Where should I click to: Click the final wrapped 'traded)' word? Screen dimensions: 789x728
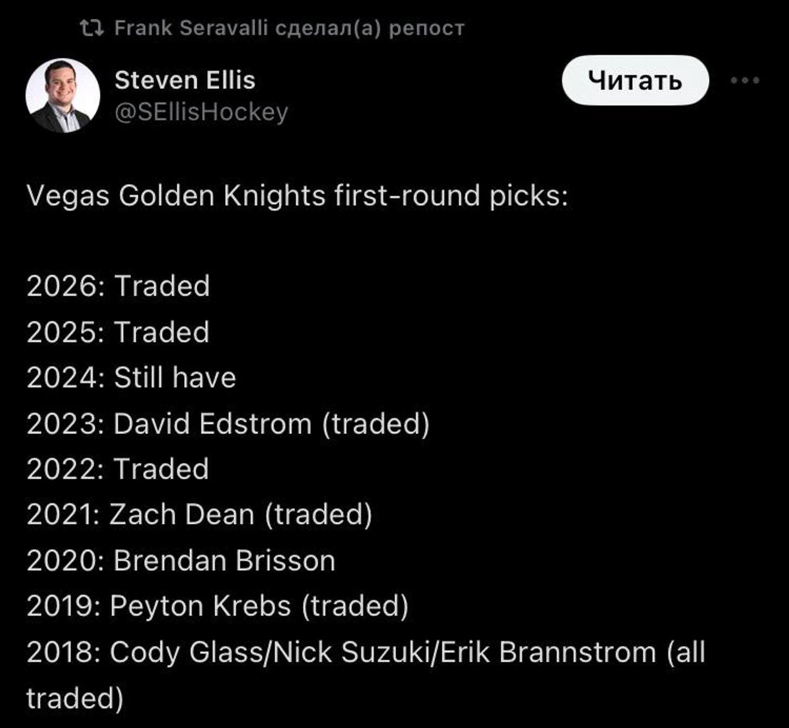click(75, 697)
